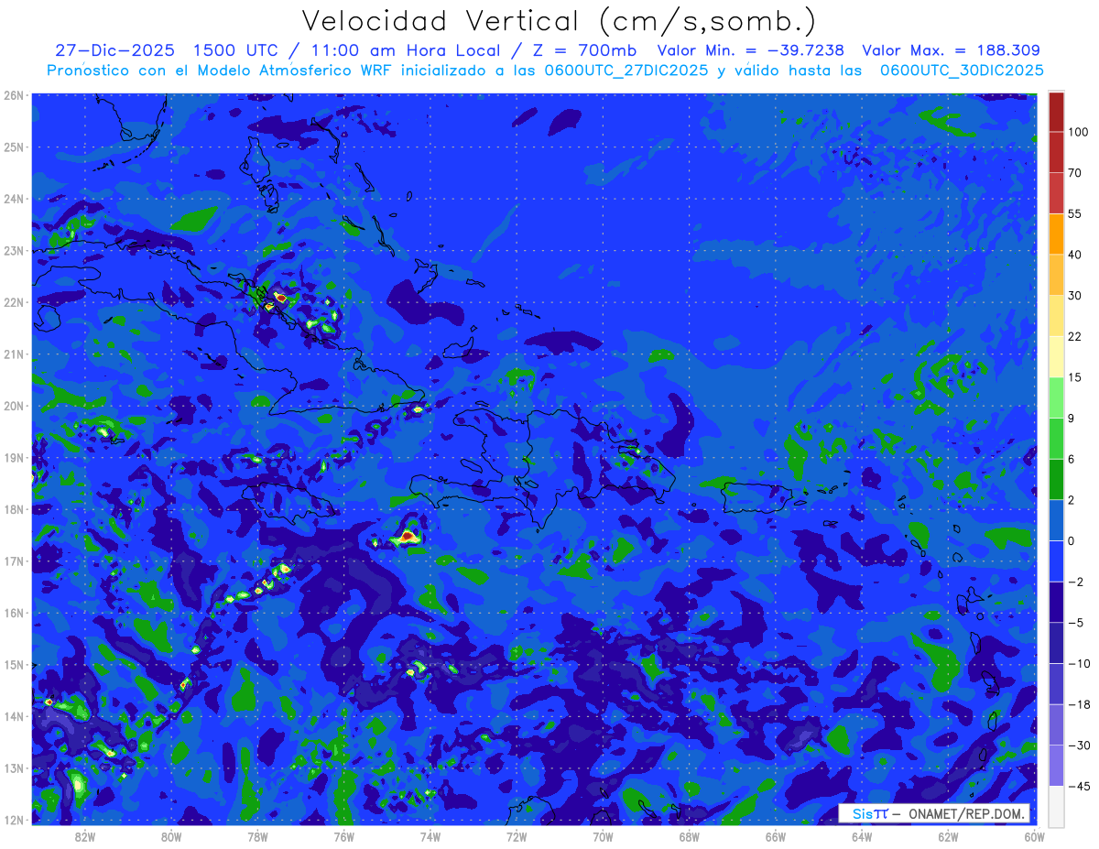Image resolution: width=1099 pixels, height=849 pixels.
Task: Click the longitude label '62W'
Action: (x=948, y=836)
